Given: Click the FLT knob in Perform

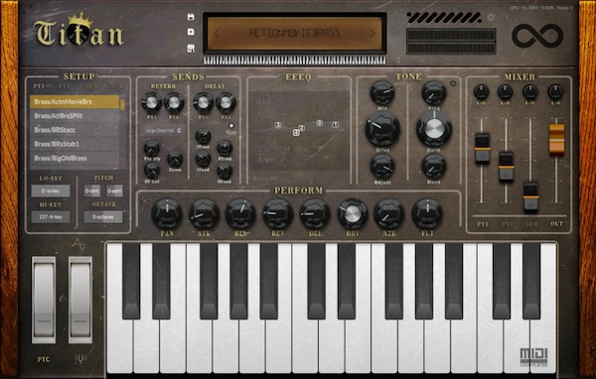Looking at the screenshot, I should coord(427,213).
